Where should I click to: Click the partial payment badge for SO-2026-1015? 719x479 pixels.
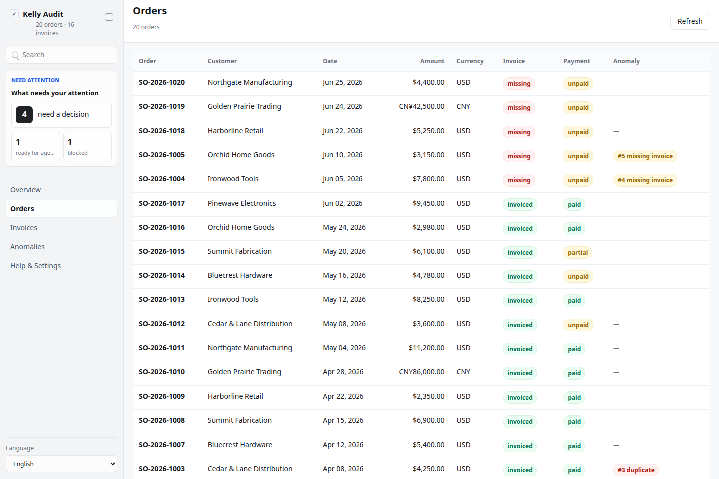[x=577, y=253]
